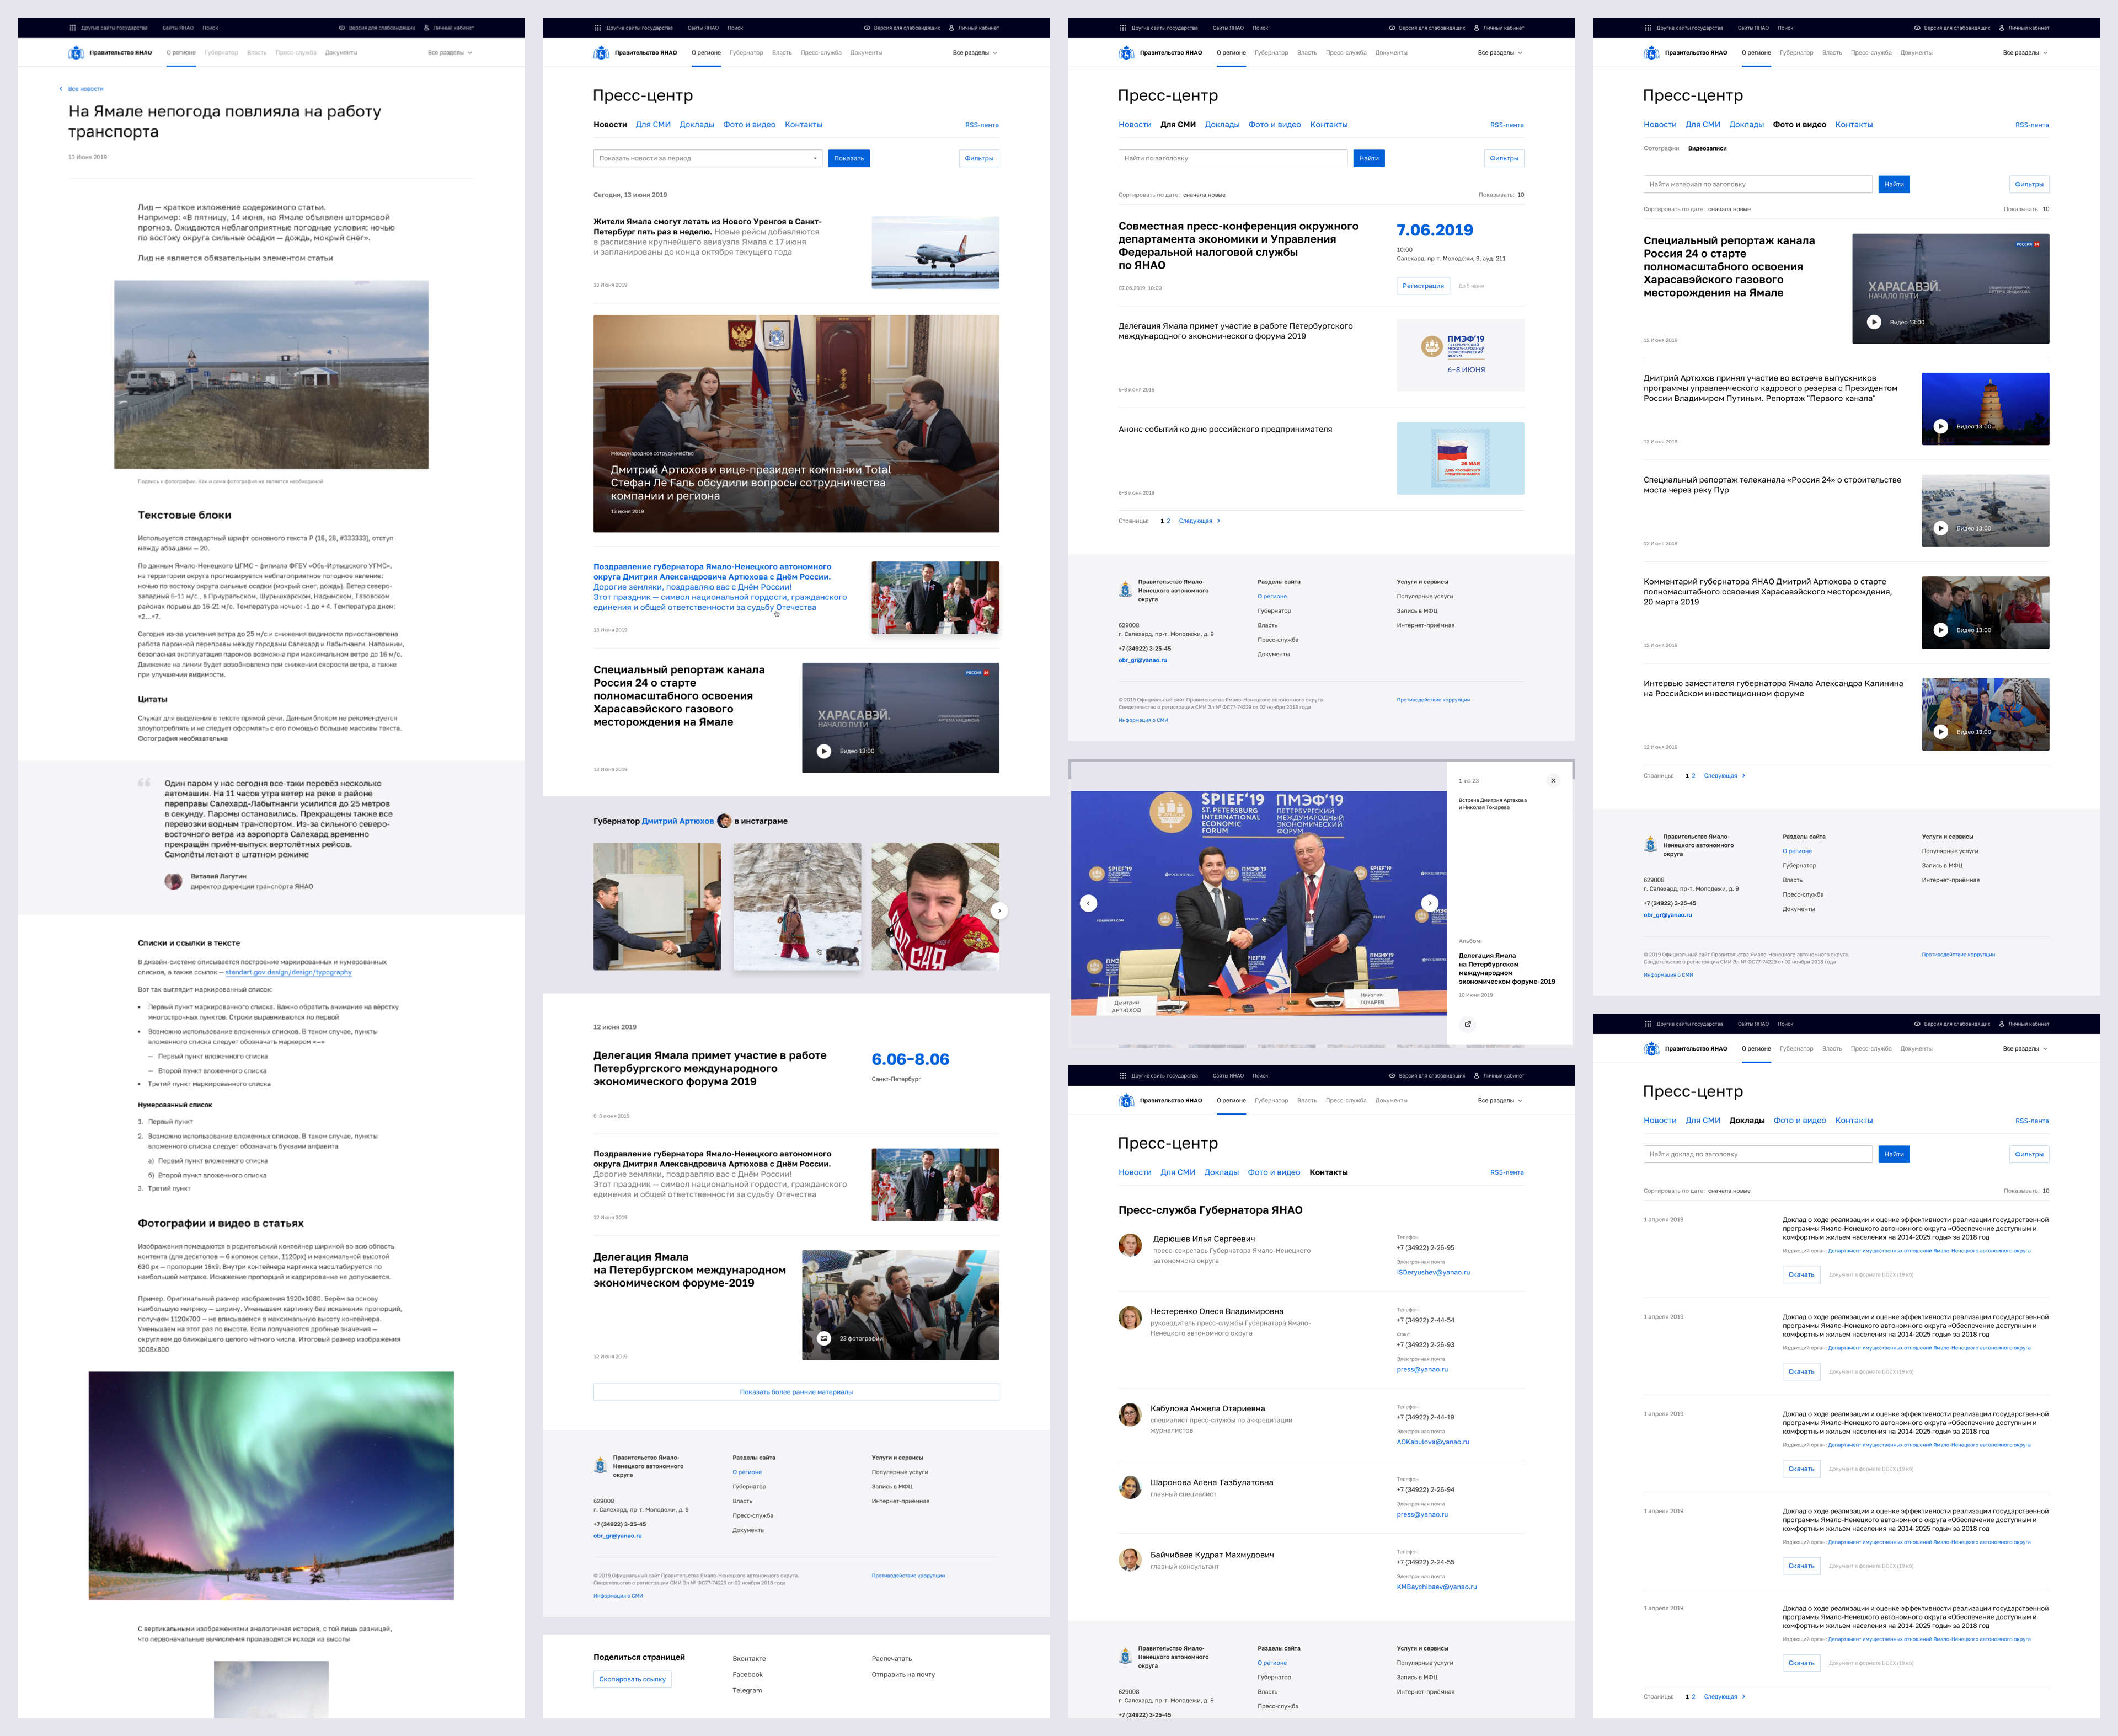The width and height of the screenshot is (2118, 1736).
Task: Change the date sort order on the Доклады page
Action: click(x=1729, y=1191)
